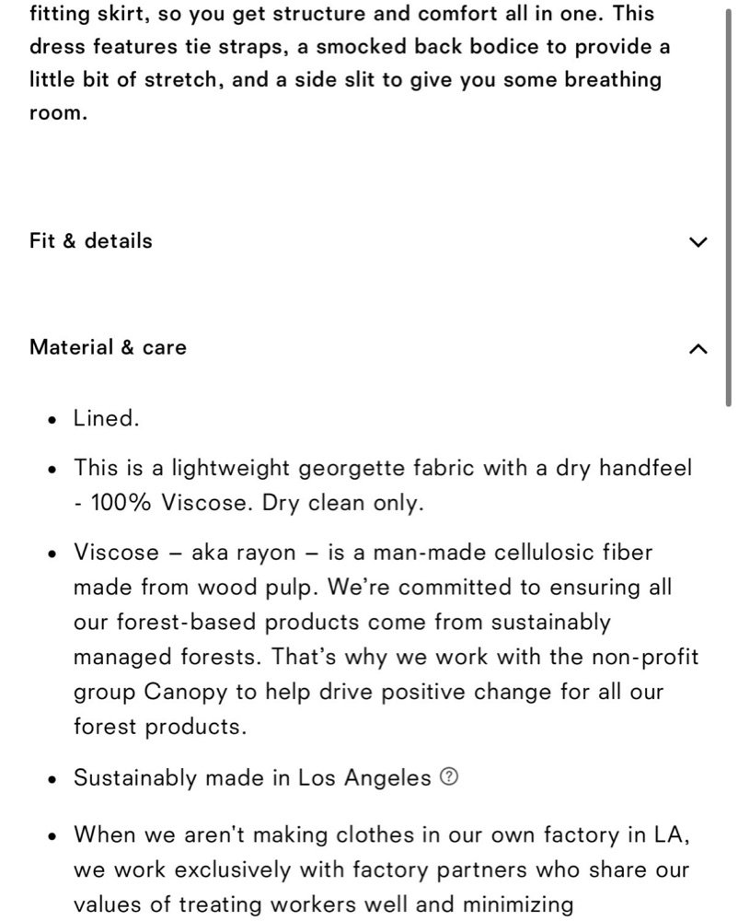Click the Material & care heading text
The height and width of the screenshot is (921, 738).
pyautogui.click(x=108, y=347)
